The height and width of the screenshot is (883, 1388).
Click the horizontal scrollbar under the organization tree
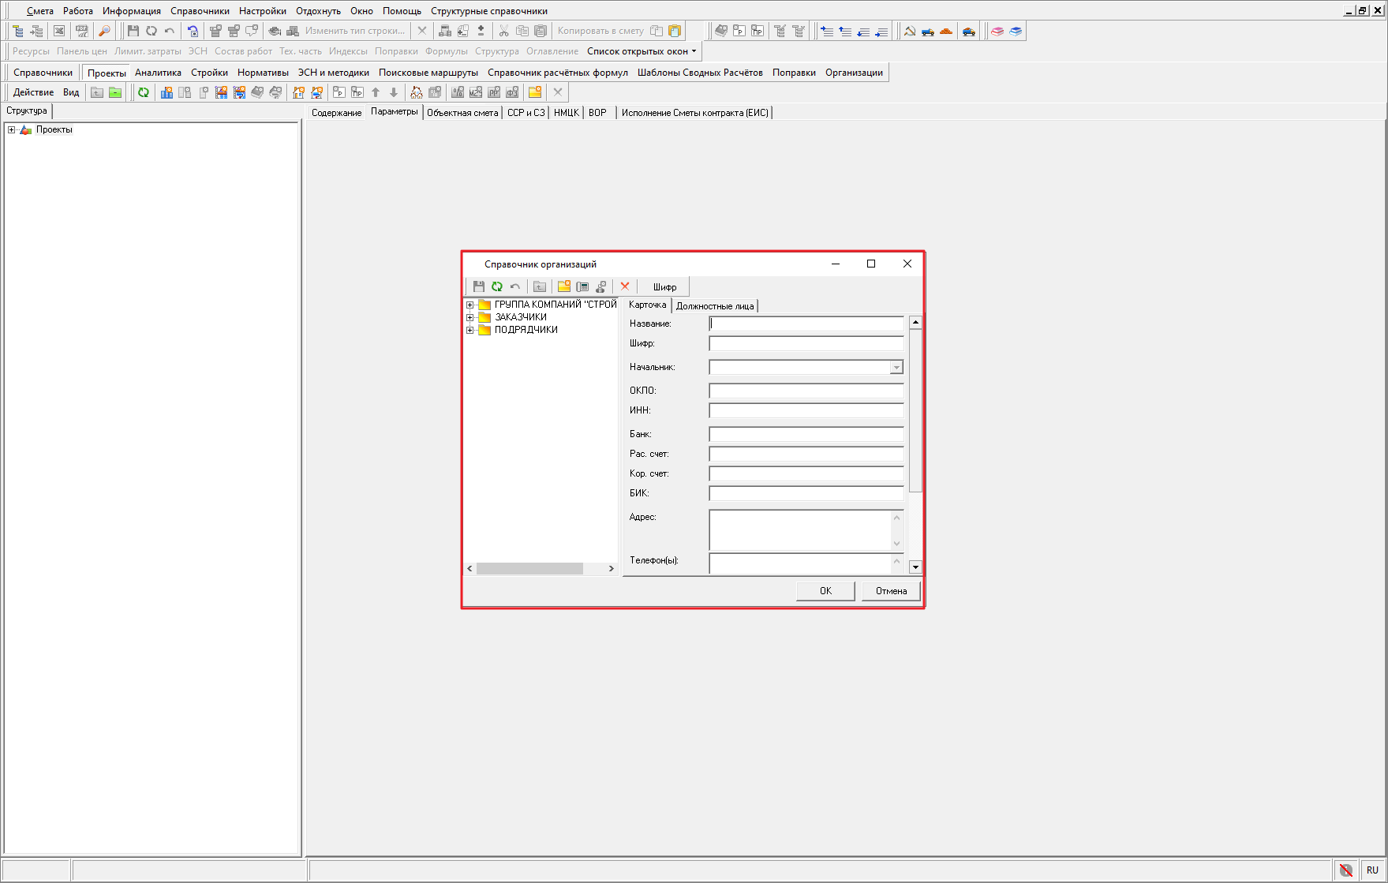529,568
